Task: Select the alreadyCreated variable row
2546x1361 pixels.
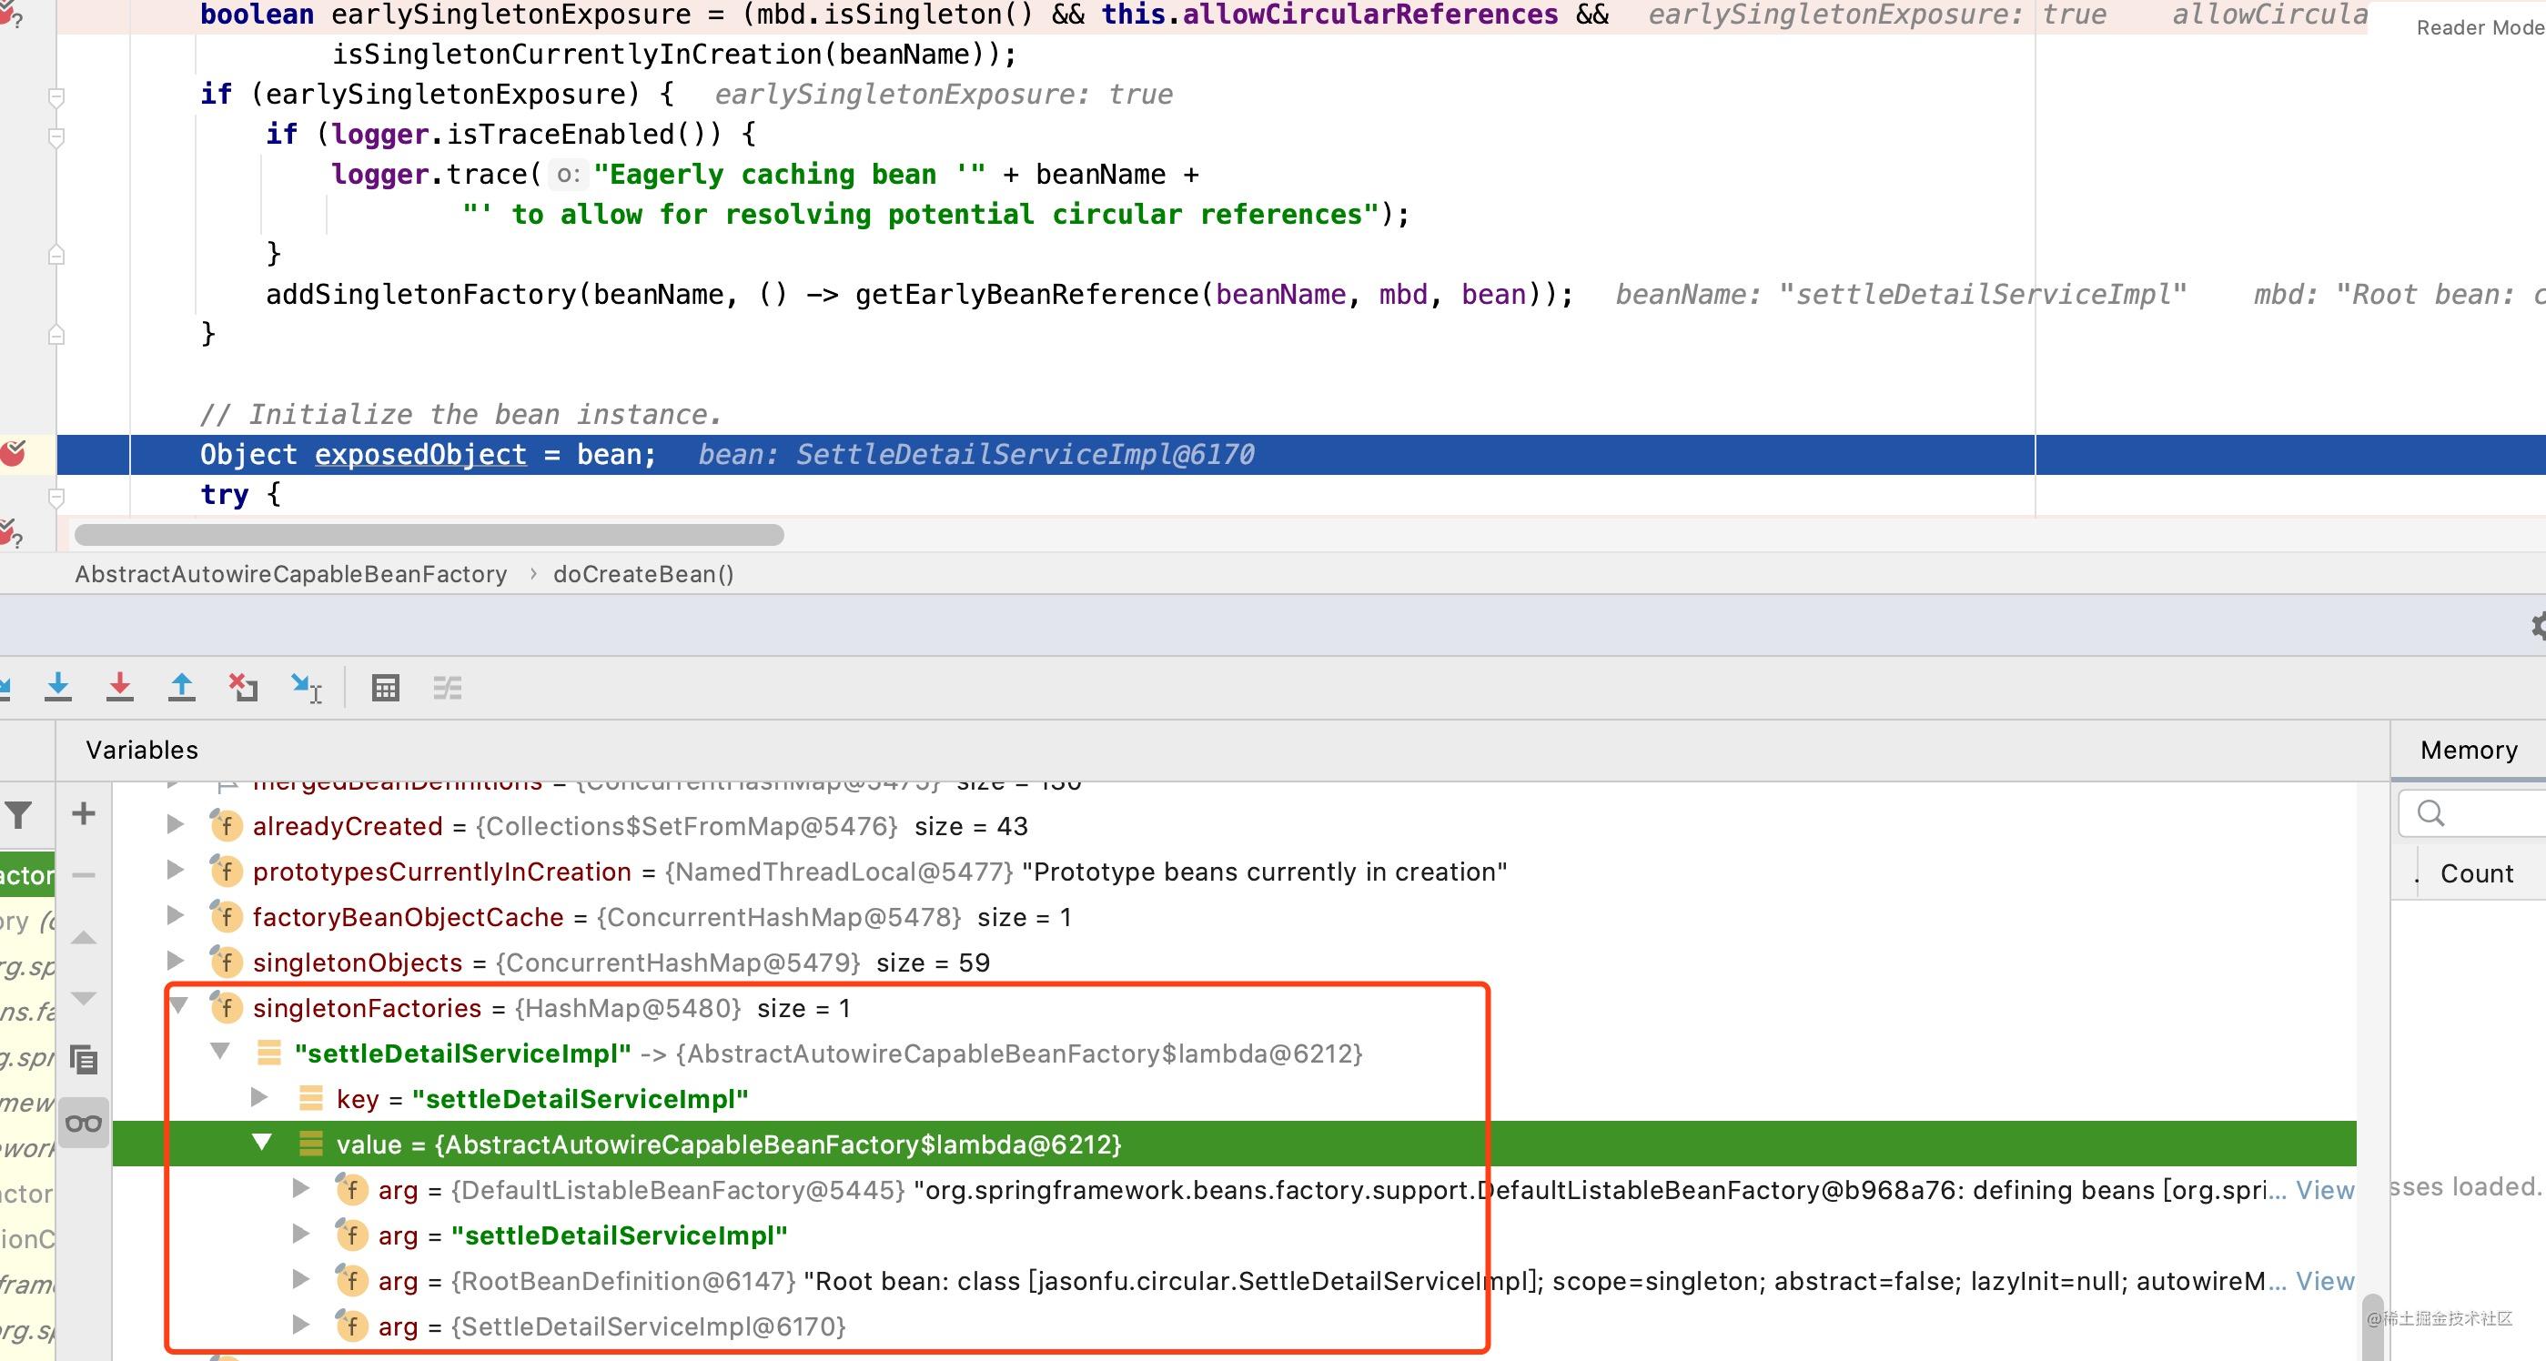Action: click(1235, 826)
